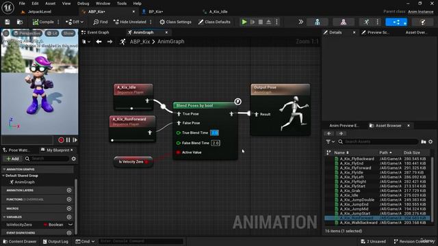This screenshot has width=438, height=246.
Task: Open the Asset menu
Action: pyautogui.click(x=50, y=3)
